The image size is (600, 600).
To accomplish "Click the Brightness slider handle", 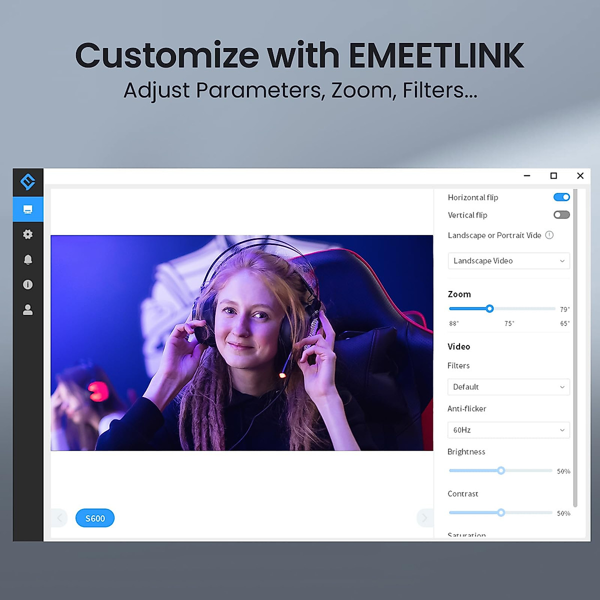I will (x=501, y=470).
